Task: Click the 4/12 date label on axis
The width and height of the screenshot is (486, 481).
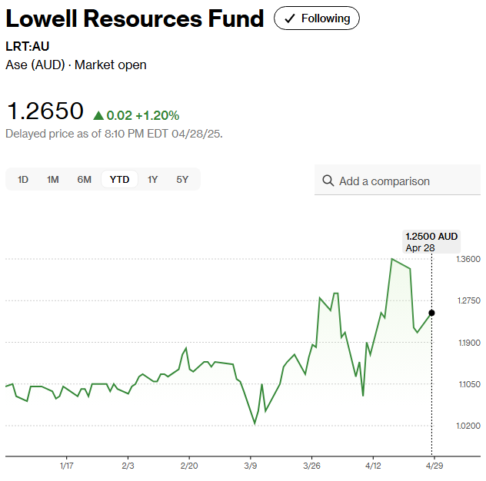Action: pos(373,466)
